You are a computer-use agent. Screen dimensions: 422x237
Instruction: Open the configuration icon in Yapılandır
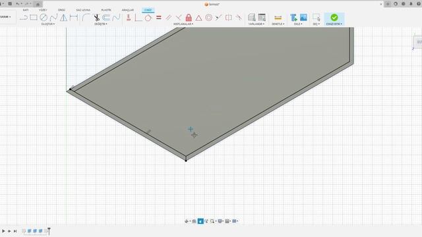coord(252,18)
